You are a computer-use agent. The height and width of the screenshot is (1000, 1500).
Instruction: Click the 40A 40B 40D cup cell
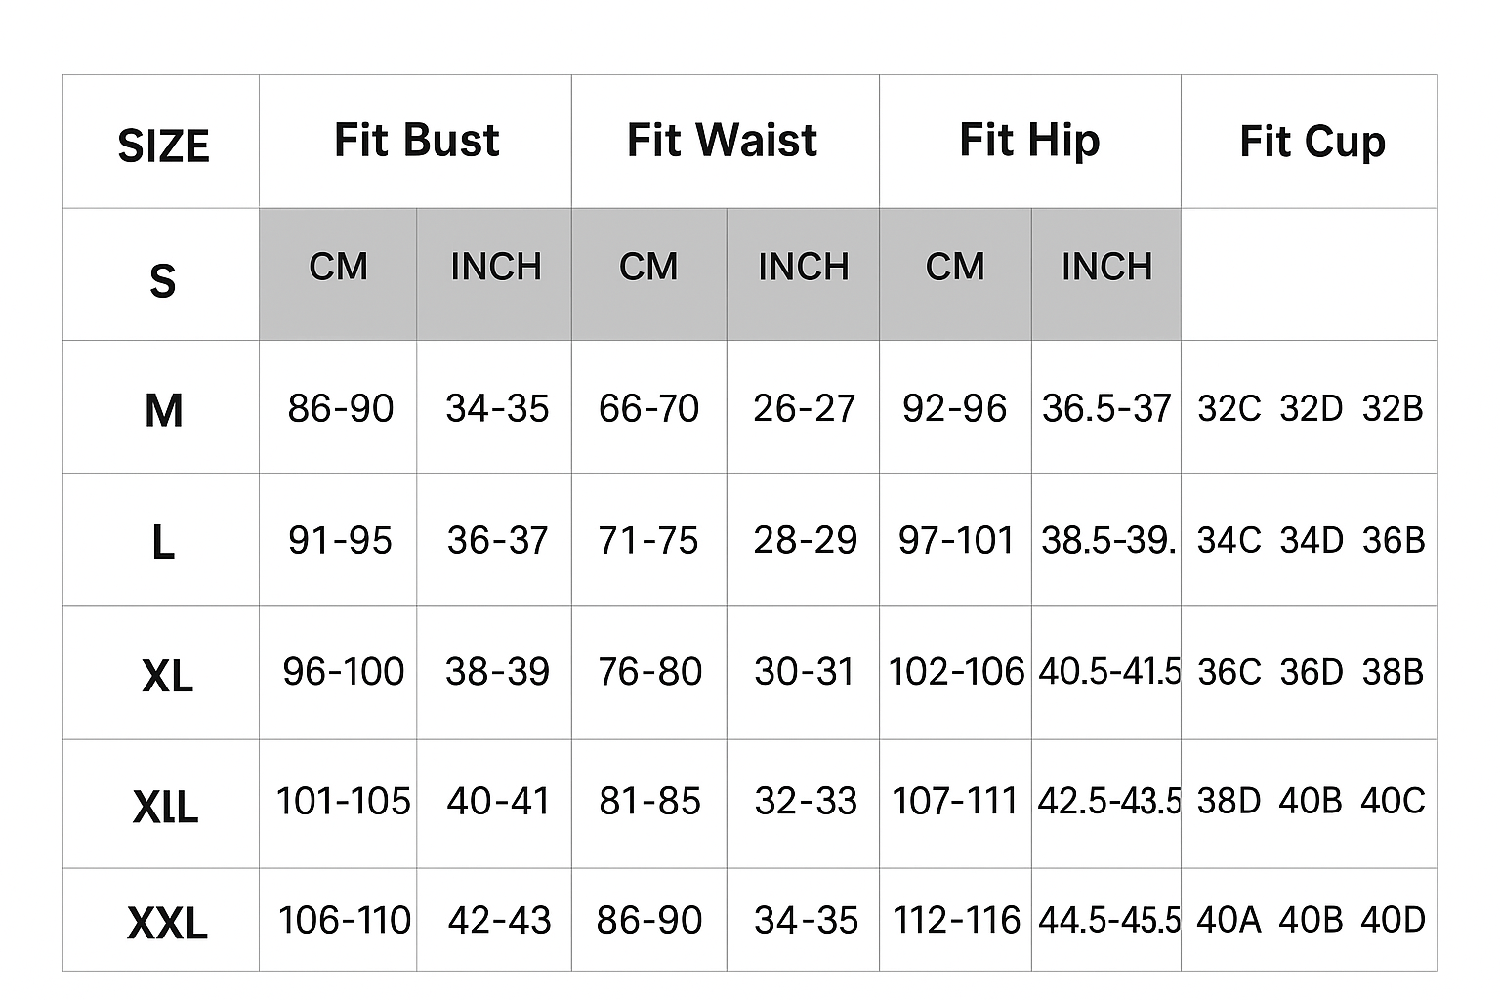1310,920
